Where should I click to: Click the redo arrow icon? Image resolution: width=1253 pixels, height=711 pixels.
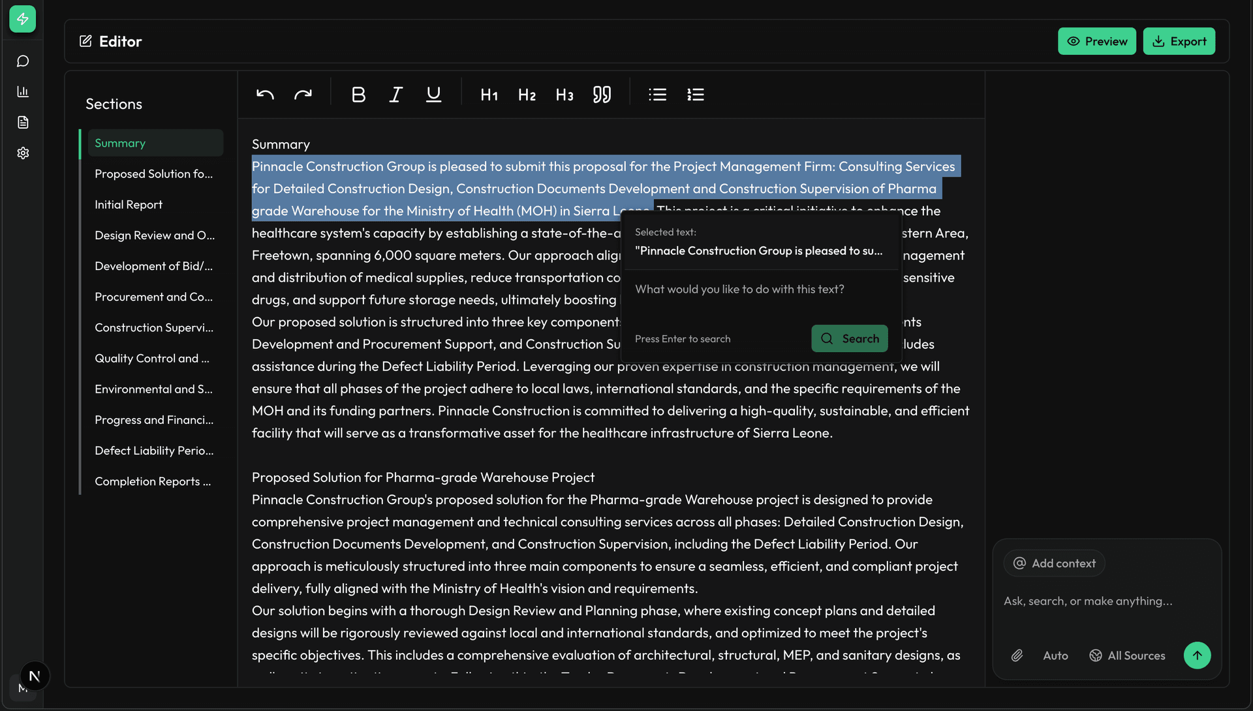[303, 95]
